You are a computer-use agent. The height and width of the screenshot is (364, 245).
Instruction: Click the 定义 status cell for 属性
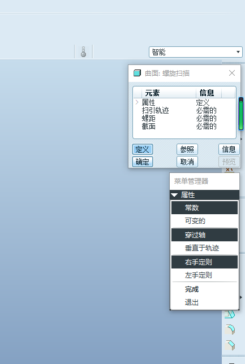pos(203,102)
